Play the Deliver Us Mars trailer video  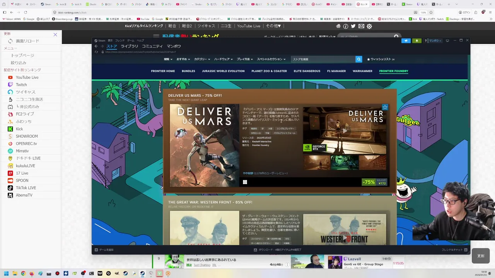(345, 131)
